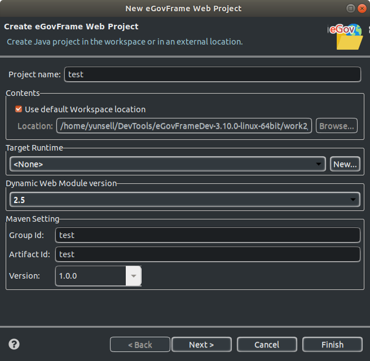Expand the Maven Version combo arrow
Viewport: 370px width, 361px height.
tap(134, 276)
